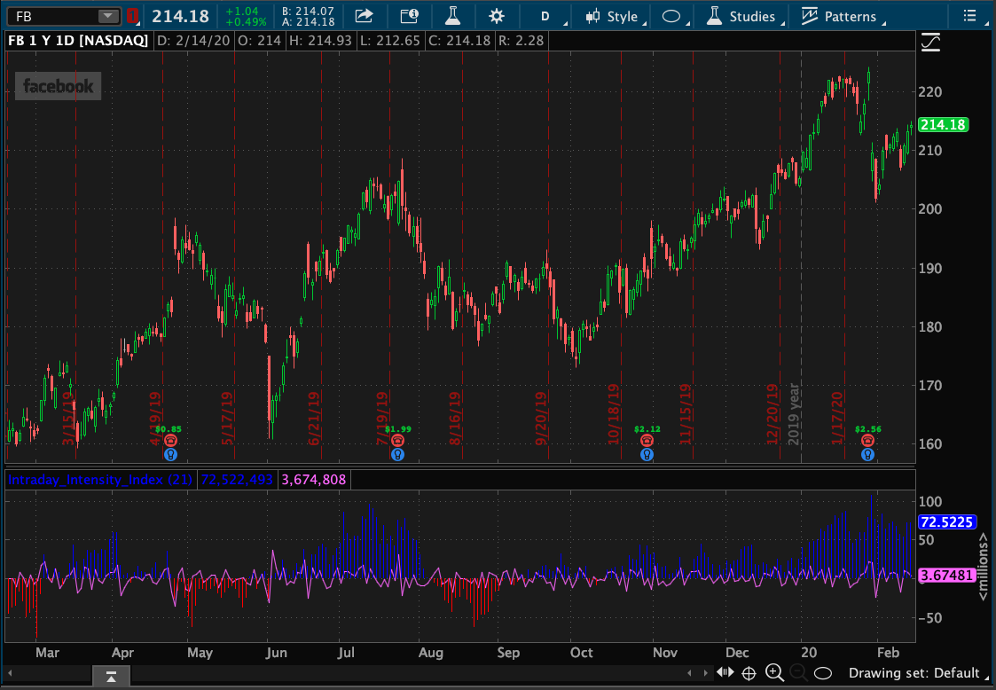Open chart settings gear icon
Image resolution: width=996 pixels, height=690 pixels.
tap(496, 17)
